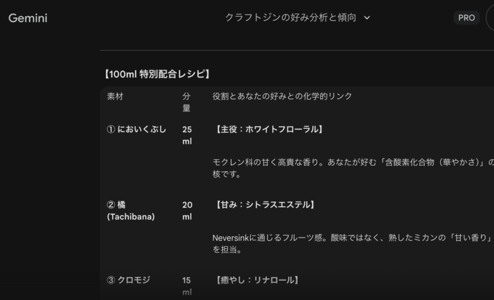Click the 20 ml quantity cell

(187, 211)
